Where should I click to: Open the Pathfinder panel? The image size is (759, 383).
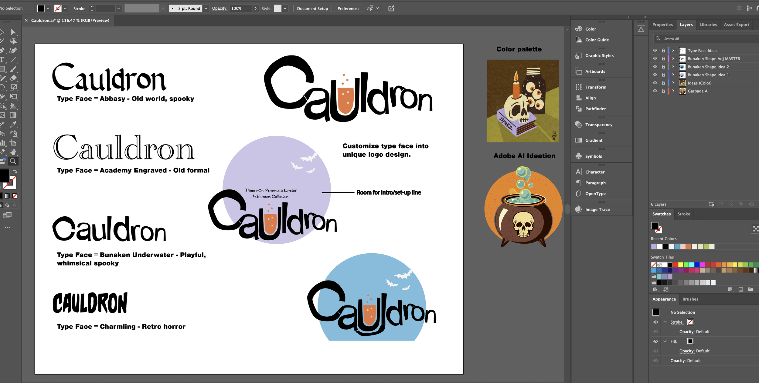[x=595, y=109]
